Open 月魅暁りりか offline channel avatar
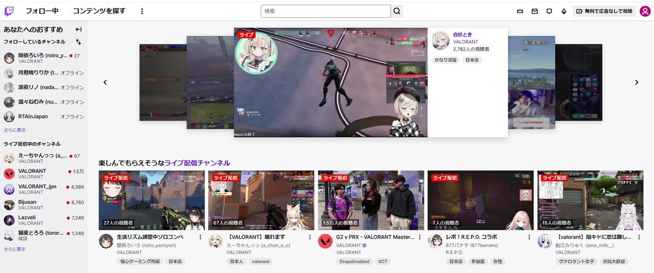Image resolution: width=654 pixels, height=273 pixels. (9, 72)
